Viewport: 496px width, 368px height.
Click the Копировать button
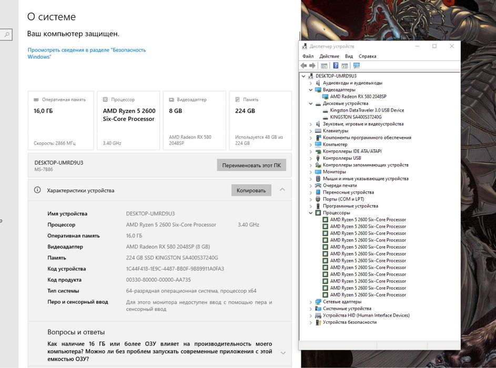251,190
